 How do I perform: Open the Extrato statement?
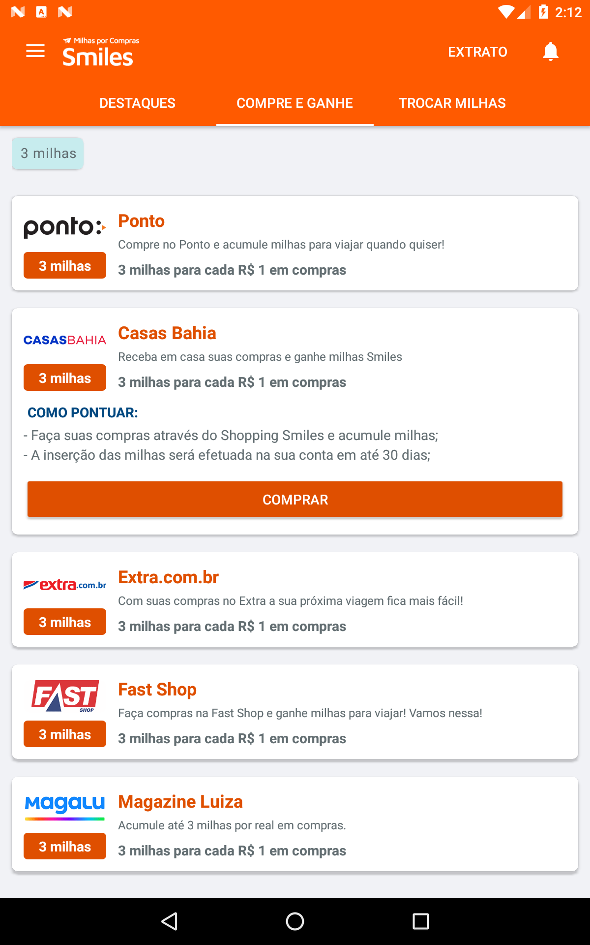point(477,52)
